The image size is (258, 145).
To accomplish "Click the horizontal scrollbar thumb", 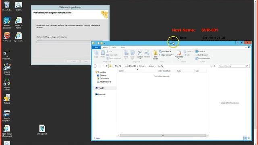I will click(x=163, y=135).
